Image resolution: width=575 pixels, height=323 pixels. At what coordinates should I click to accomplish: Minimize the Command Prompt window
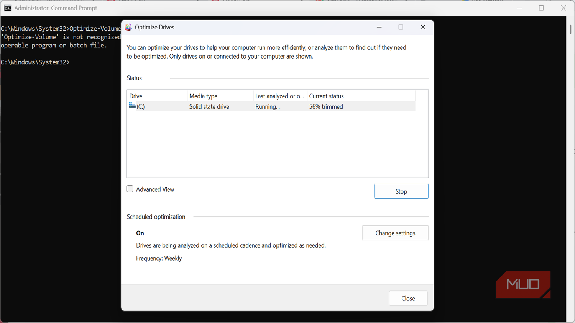(x=520, y=8)
